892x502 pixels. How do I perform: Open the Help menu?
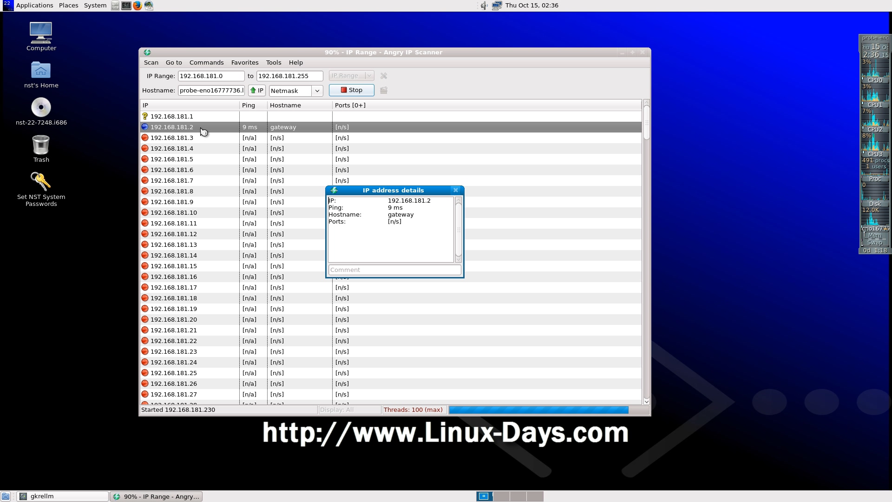[296, 62]
